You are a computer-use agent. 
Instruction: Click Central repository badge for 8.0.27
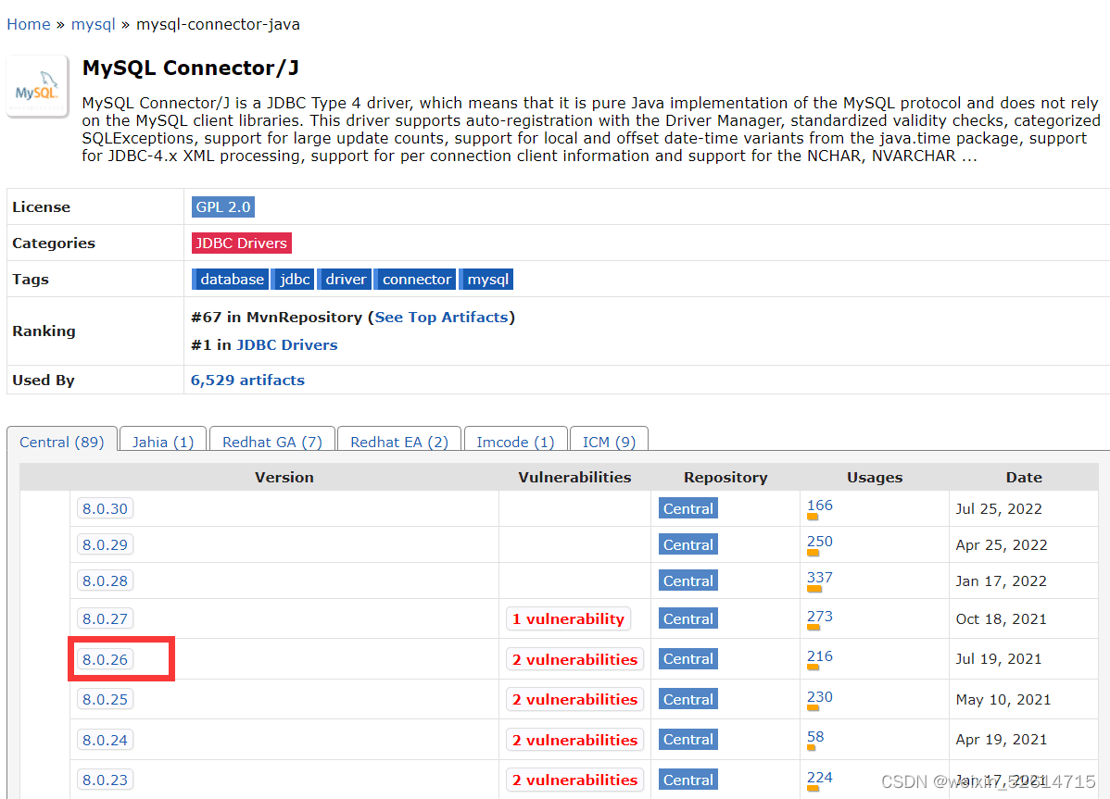pos(688,618)
